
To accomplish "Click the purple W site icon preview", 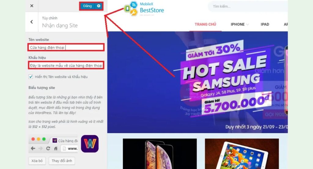I will coord(90,144).
